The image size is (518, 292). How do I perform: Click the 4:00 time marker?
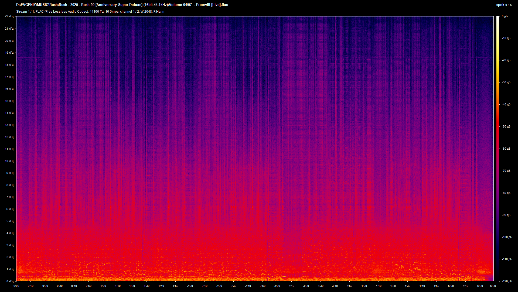pyautogui.click(x=364, y=286)
